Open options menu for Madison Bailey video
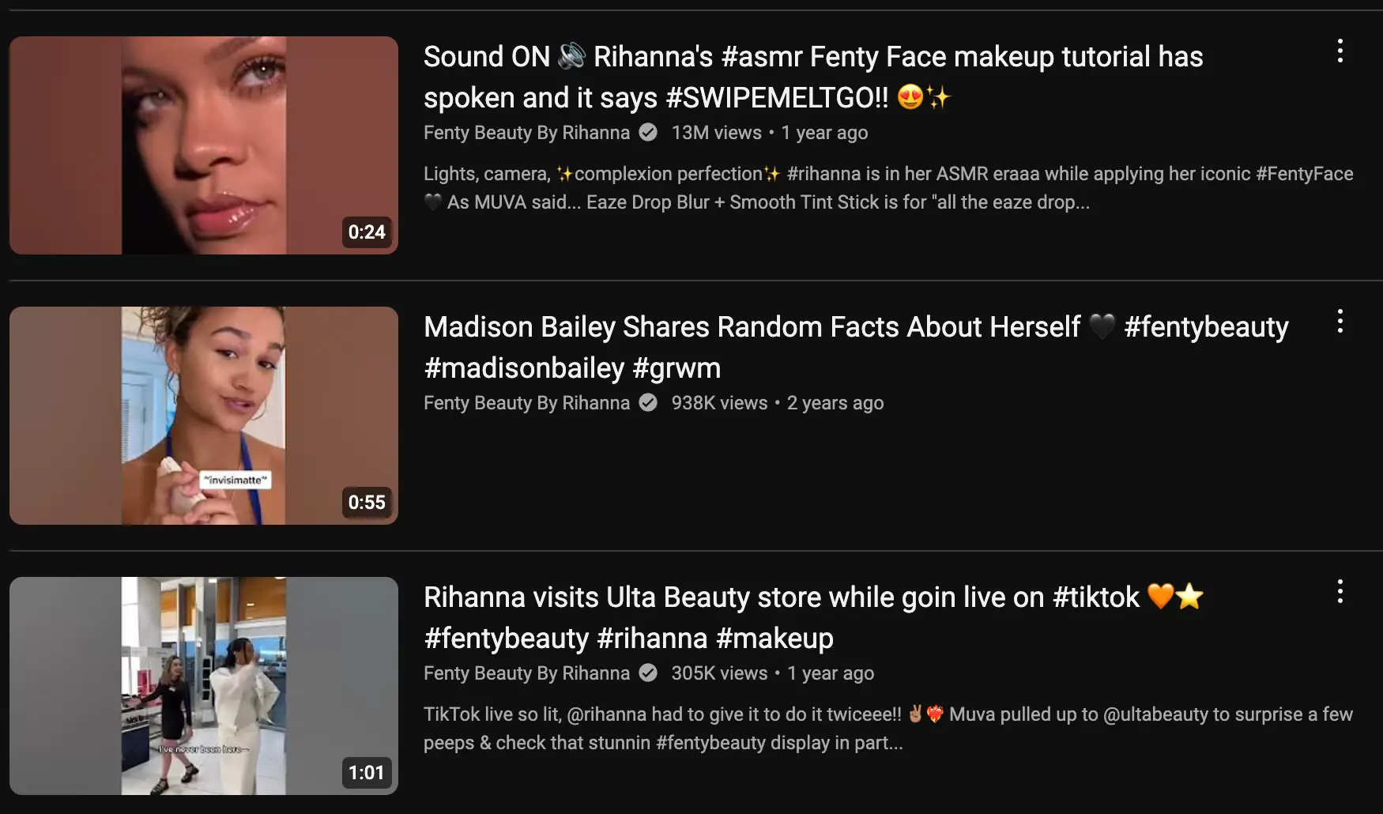The height and width of the screenshot is (814, 1383). [x=1340, y=321]
